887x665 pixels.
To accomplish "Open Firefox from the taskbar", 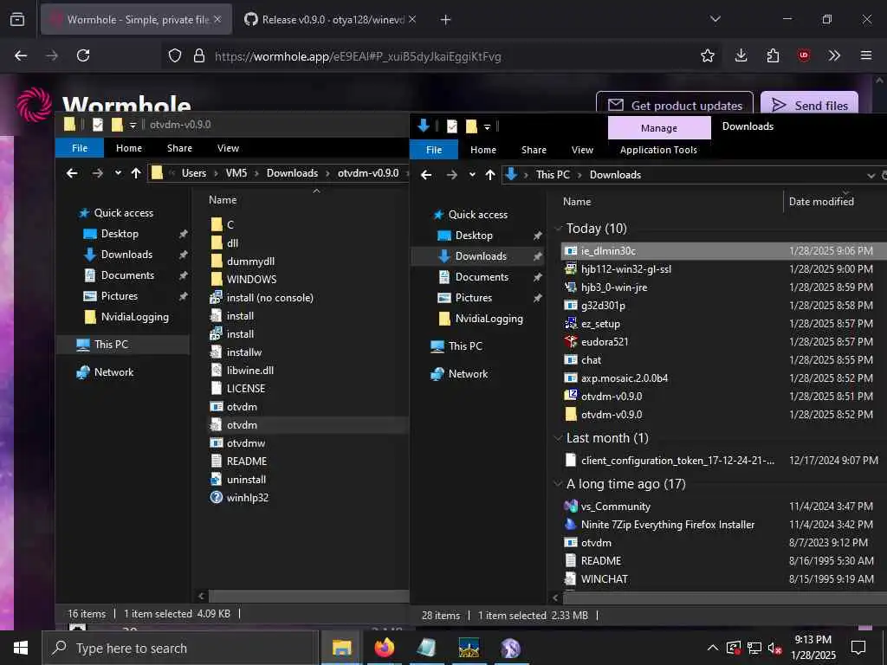I will (384, 648).
